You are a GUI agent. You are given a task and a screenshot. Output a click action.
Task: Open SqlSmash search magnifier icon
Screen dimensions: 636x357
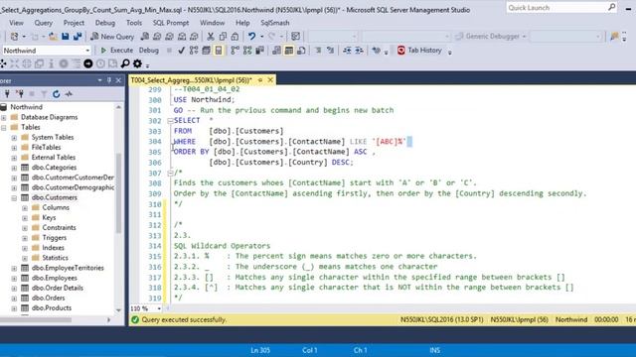pyautogui.click(x=125, y=63)
